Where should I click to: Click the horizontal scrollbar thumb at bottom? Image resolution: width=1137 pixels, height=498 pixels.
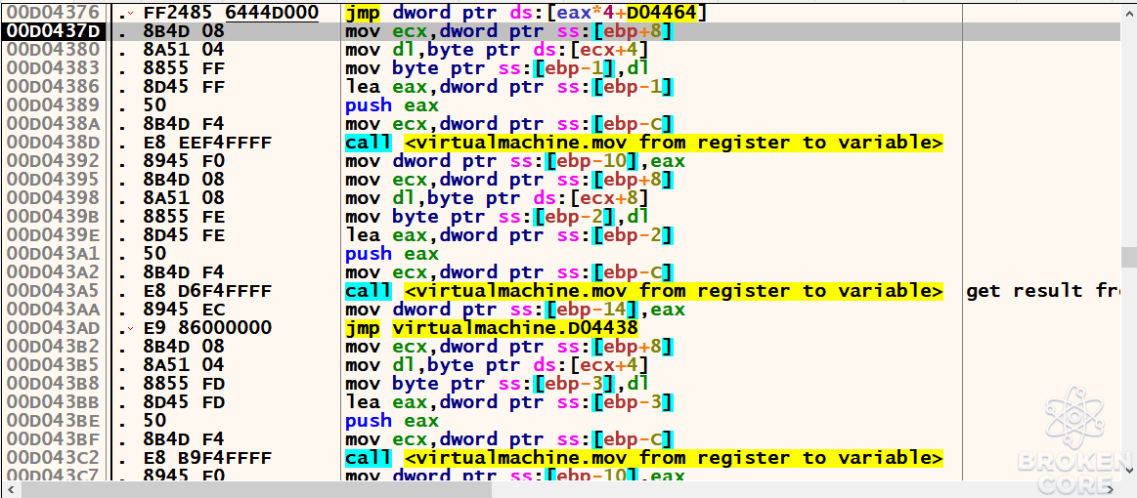(x=257, y=489)
